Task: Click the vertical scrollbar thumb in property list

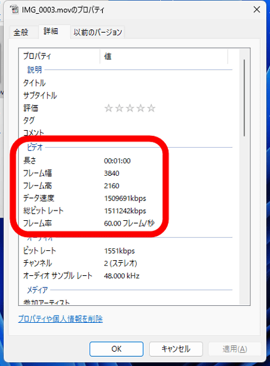Action: pos(245,98)
